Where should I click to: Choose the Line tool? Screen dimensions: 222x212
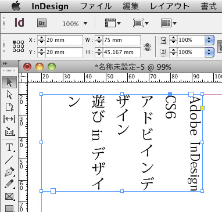[x=9, y=160]
